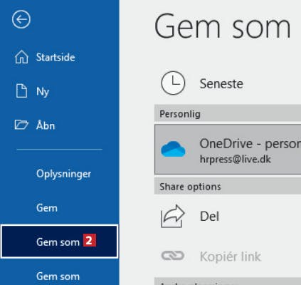Click the Seneste clock icon
This screenshot has width=301, height=285.
coord(173,83)
